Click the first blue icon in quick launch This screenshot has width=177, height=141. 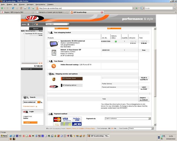coord(11,136)
